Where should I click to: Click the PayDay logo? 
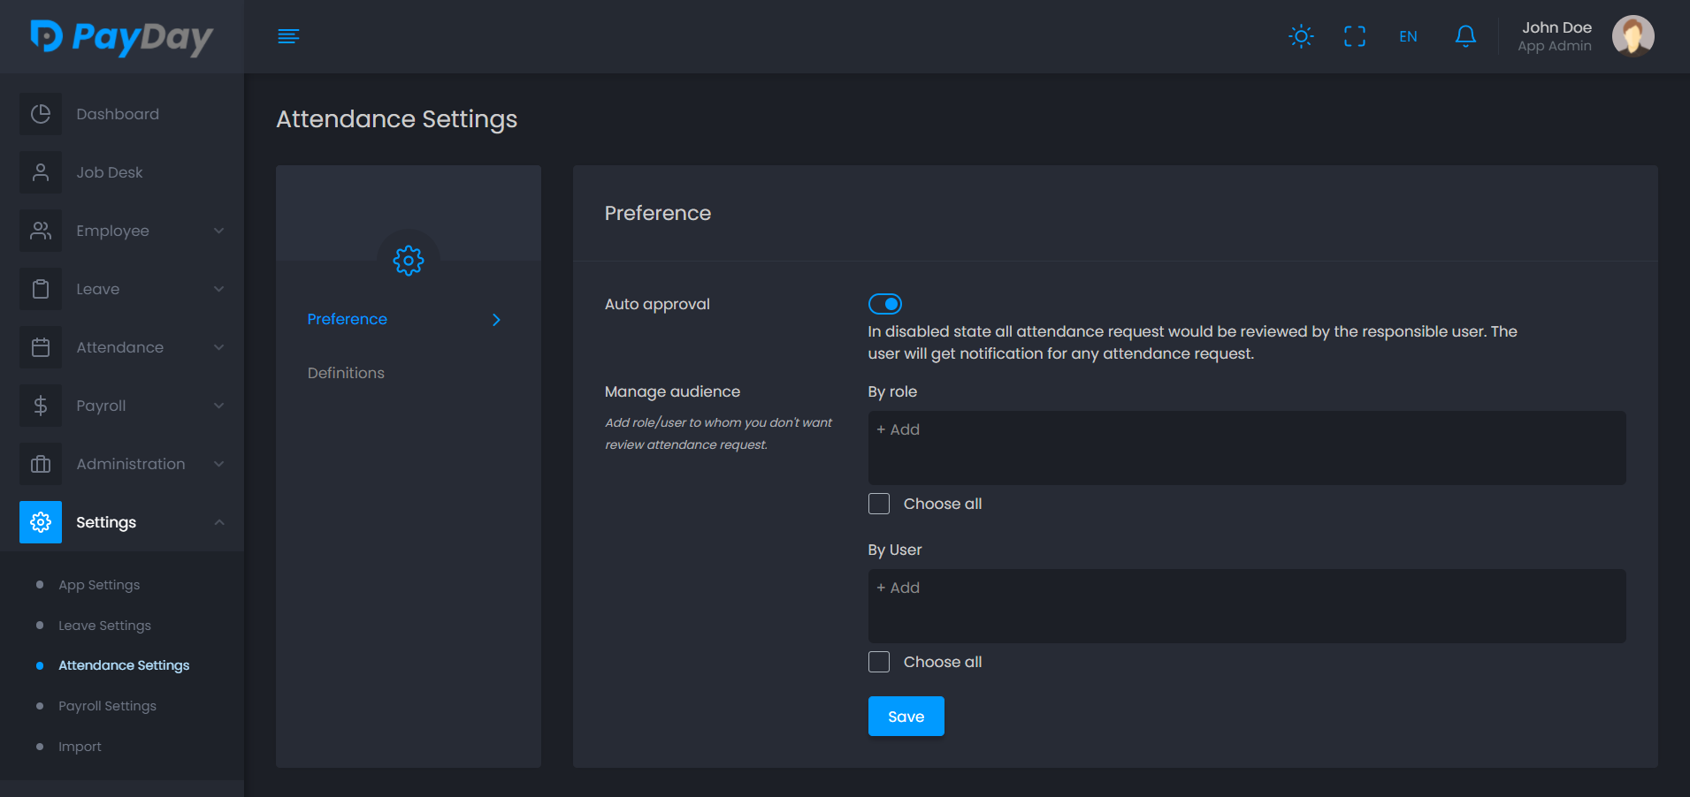pos(122,37)
